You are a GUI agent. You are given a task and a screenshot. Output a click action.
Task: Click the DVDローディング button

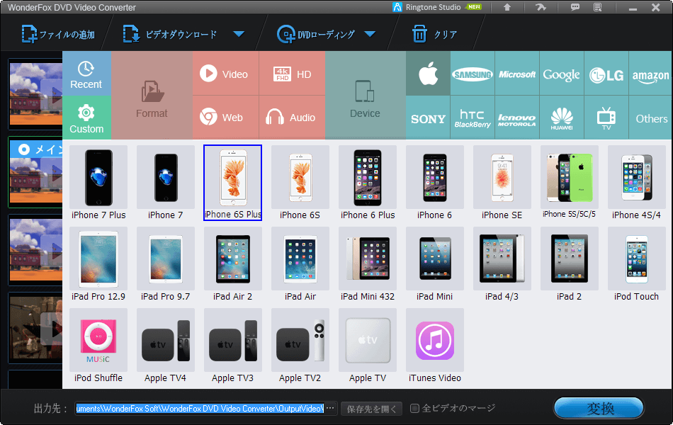pyautogui.click(x=317, y=34)
